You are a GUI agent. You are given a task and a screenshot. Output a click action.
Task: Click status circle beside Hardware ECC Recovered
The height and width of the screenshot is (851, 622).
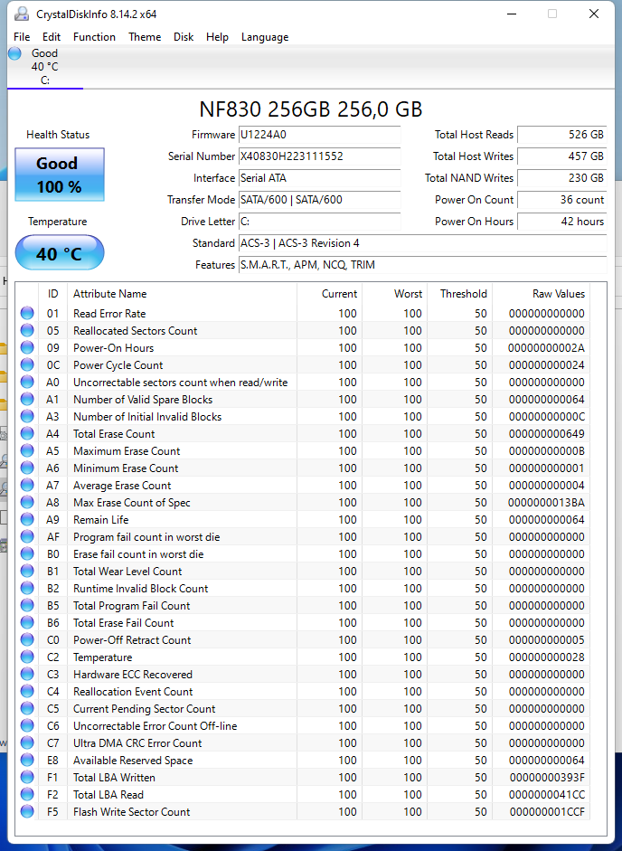[x=27, y=674]
